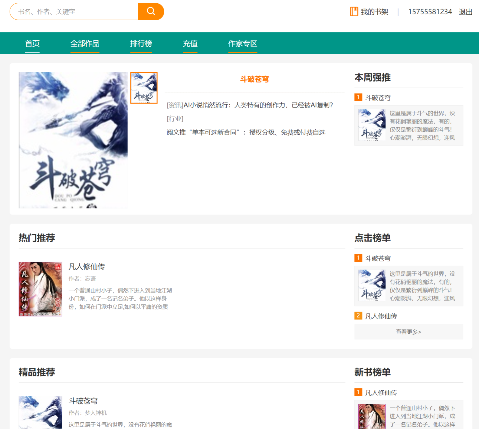The height and width of the screenshot is (429, 479).
Task: Click the orange search magnifier button
Action: click(151, 12)
